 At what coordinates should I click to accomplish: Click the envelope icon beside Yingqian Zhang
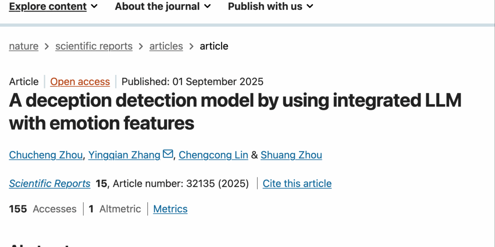tap(168, 154)
